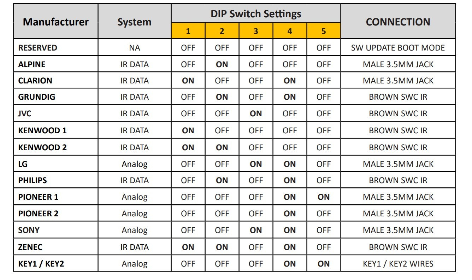The image size is (472, 280).
Task: Click the Manufacturer column header
Action: pyautogui.click(x=55, y=22)
